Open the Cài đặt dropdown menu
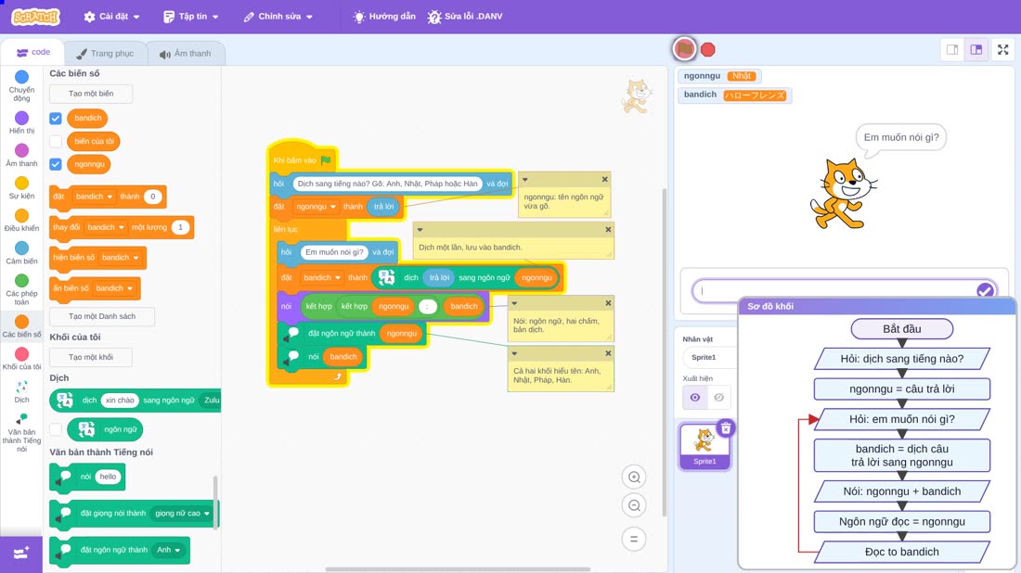Image resolution: width=1021 pixels, height=573 pixels. [111, 17]
